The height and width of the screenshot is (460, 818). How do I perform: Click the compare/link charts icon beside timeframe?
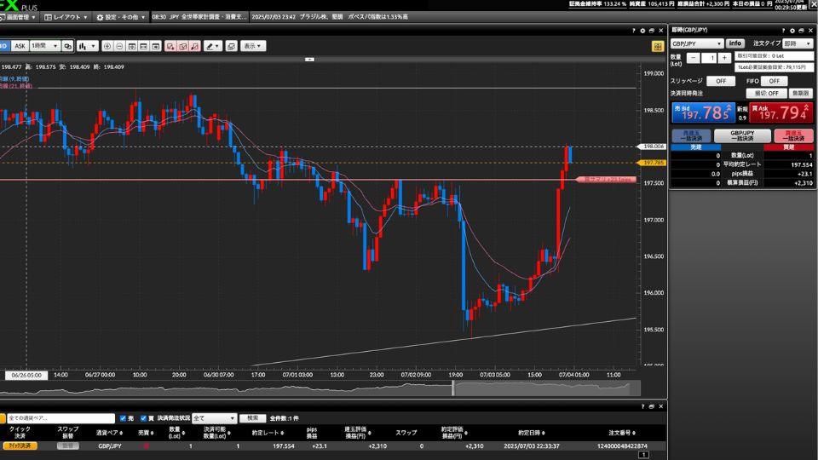pos(68,46)
